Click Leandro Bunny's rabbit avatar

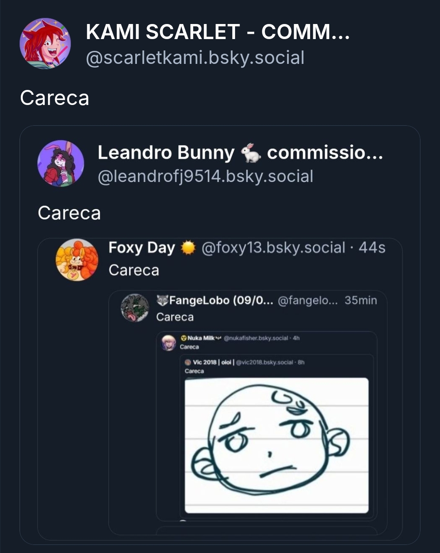pyautogui.click(x=61, y=164)
